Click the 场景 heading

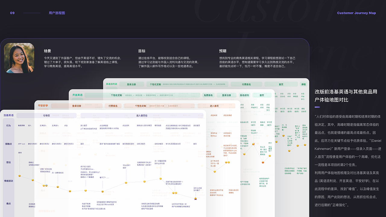point(47,51)
